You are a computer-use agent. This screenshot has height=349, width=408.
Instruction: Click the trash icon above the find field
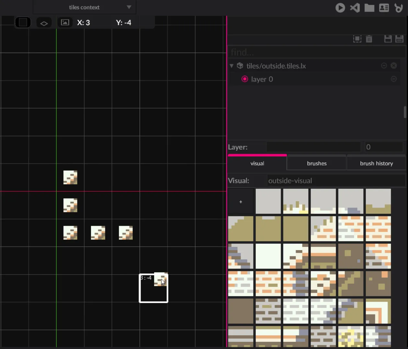pos(369,39)
